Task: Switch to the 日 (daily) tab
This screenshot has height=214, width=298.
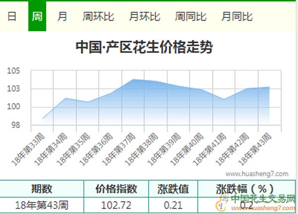Action: tap(12, 16)
